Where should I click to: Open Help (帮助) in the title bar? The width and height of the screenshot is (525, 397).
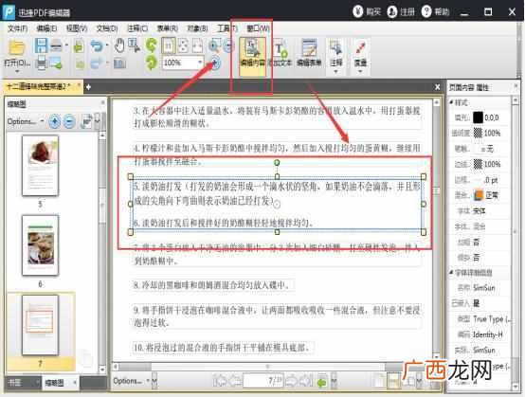[435, 12]
